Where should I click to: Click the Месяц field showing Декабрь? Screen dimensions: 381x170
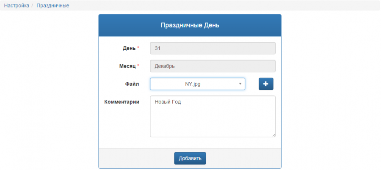pyautogui.click(x=213, y=66)
